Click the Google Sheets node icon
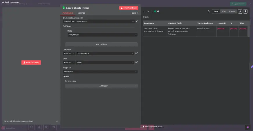Viewport: 253px width, 131px height. [64, 8]
